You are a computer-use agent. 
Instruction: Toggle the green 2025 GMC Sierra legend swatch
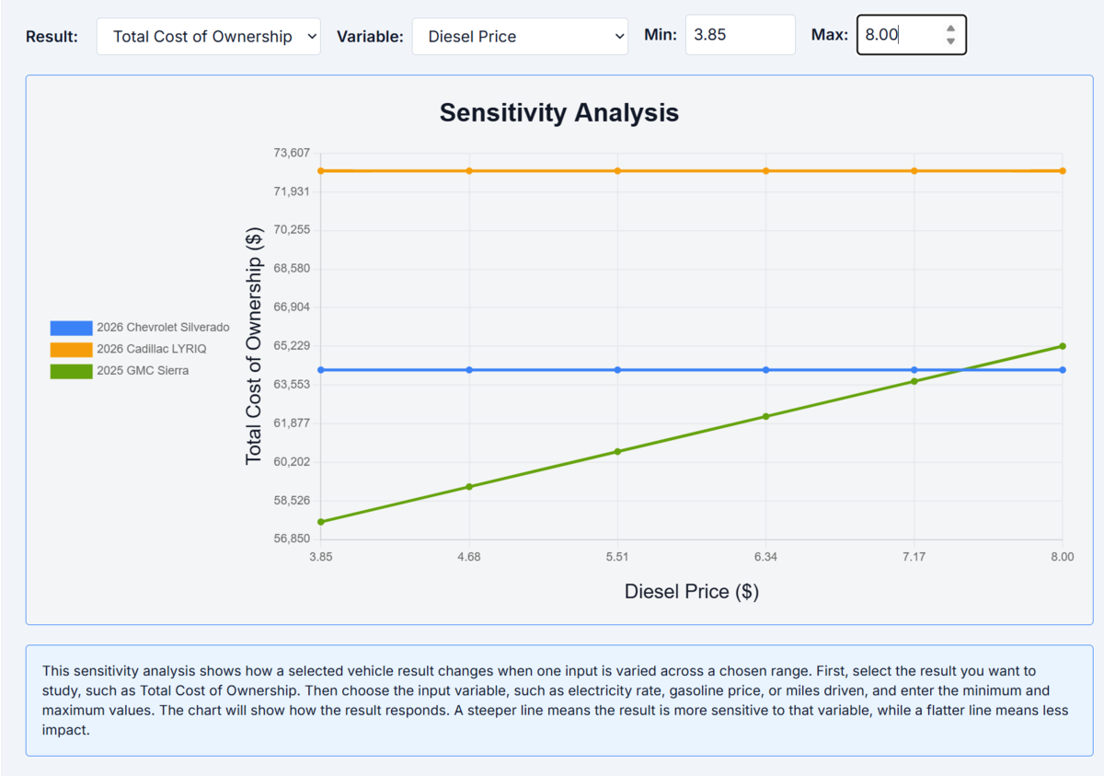coord(71,372)
